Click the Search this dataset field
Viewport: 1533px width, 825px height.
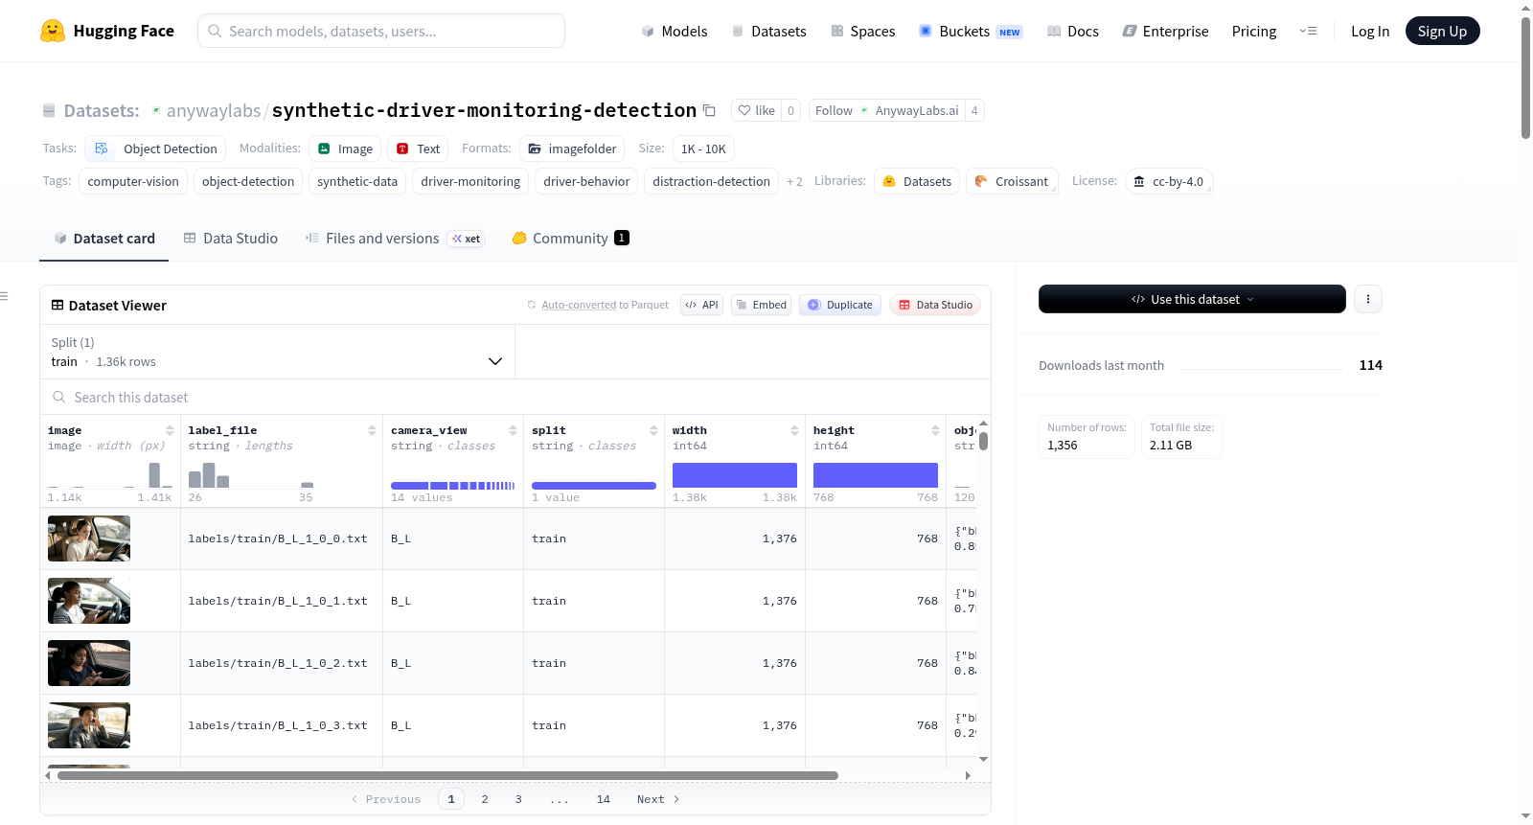[515, 397]
